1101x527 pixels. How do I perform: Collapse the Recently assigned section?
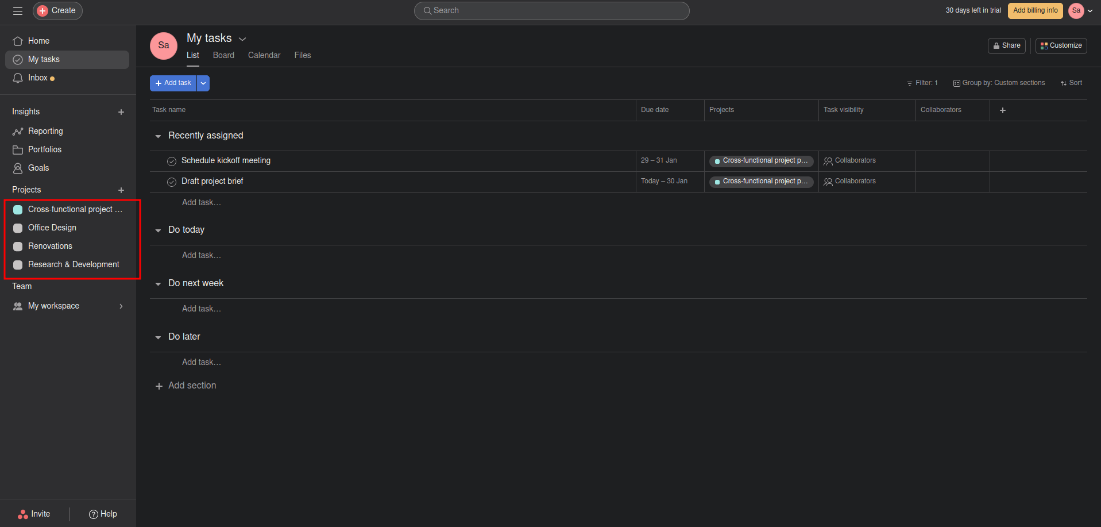(158, 136)
